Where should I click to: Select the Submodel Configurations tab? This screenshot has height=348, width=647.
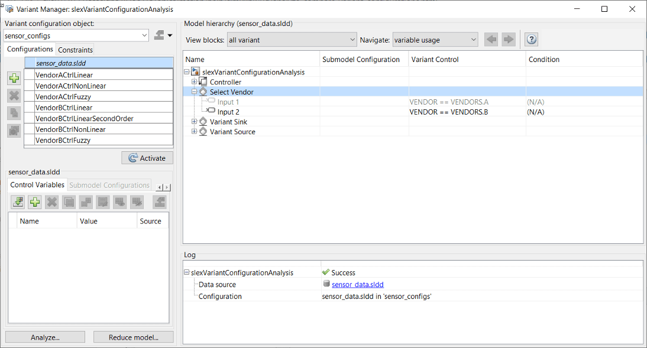pos(109,185)
